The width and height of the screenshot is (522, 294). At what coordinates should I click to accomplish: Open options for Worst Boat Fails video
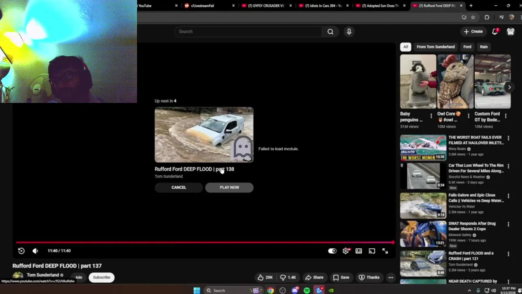[508, 138]
